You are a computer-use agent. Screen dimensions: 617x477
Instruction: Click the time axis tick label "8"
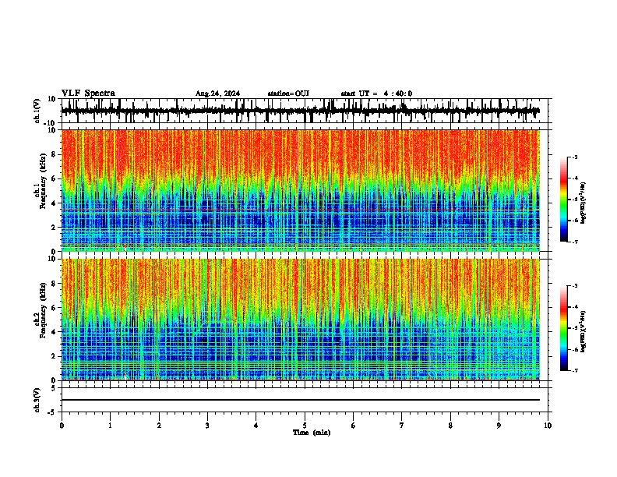click(x=450, y=426)
